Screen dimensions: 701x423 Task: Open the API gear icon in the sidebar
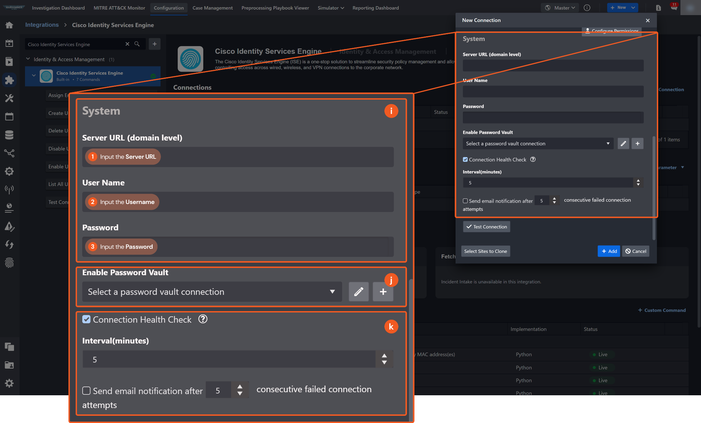[x=9, y=171]
